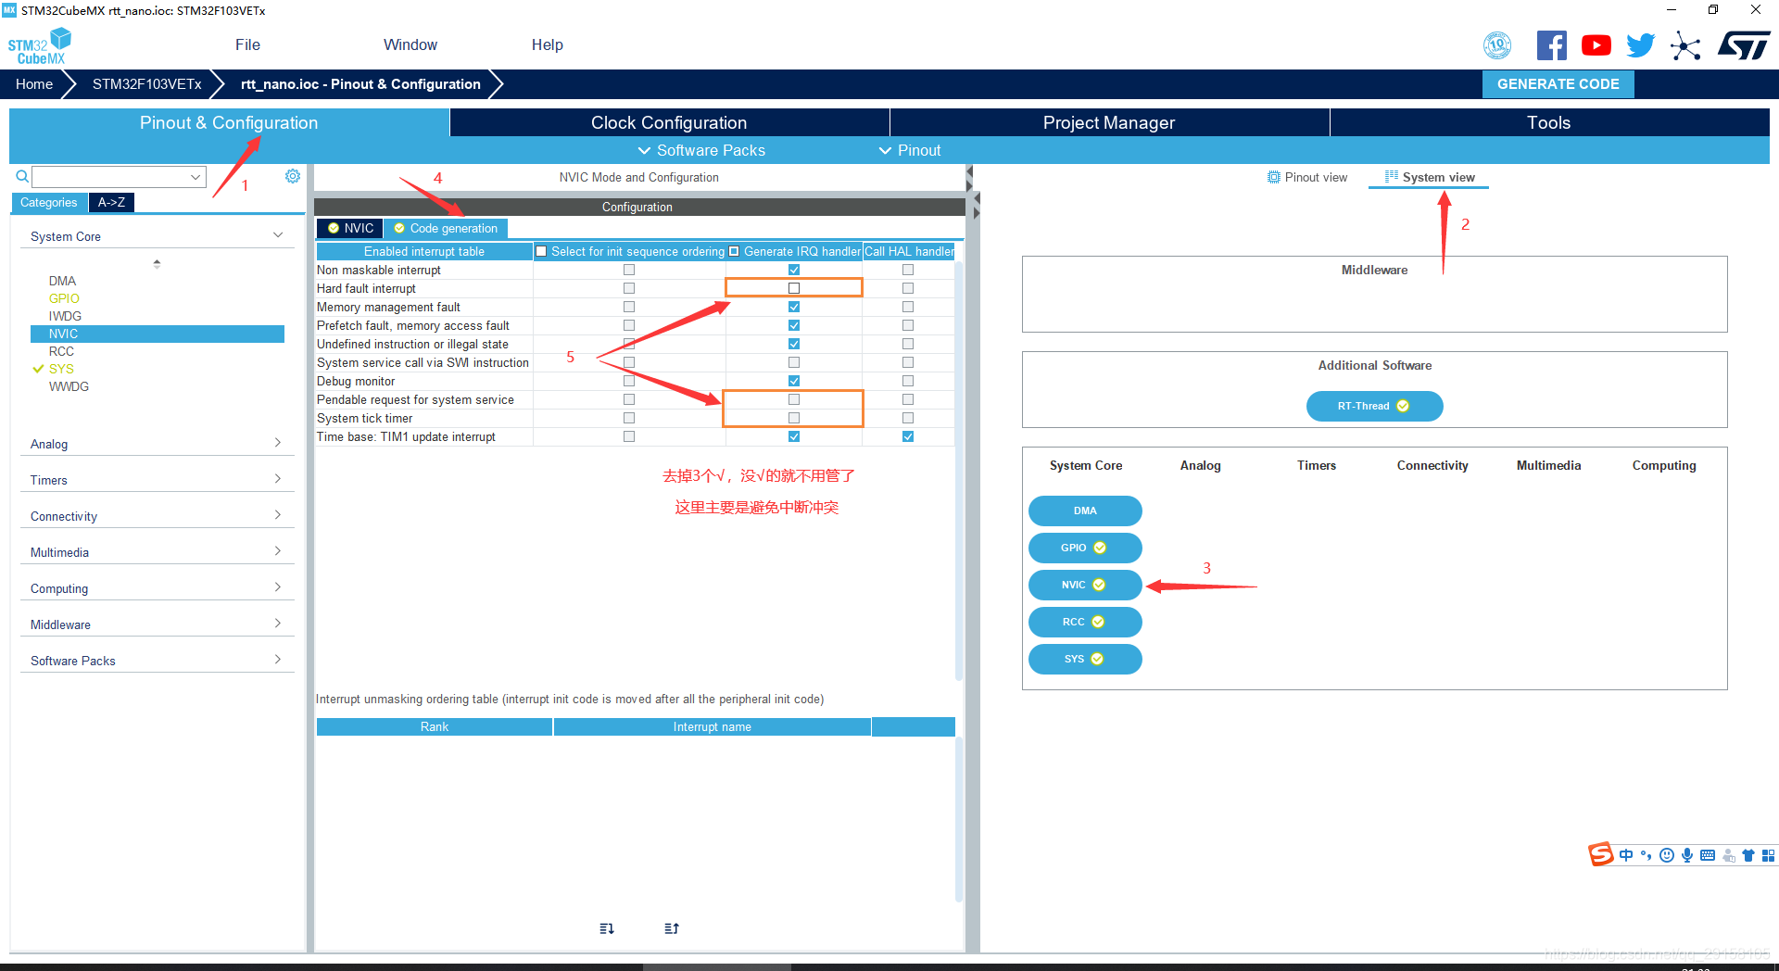This screenshot has width=1779, height=971.
Task: Click the search magnifier icon in left panel
Action: [x=22, y=176]
